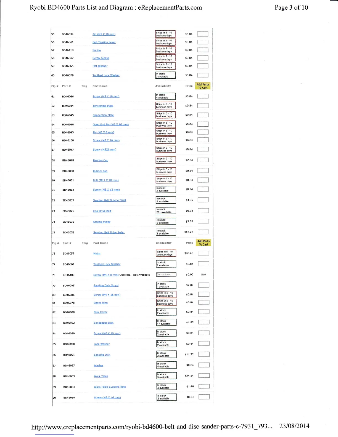Screen dimensions: 338x437
Task: Open the Bearing Cap link
Action: tap(101, 160)
